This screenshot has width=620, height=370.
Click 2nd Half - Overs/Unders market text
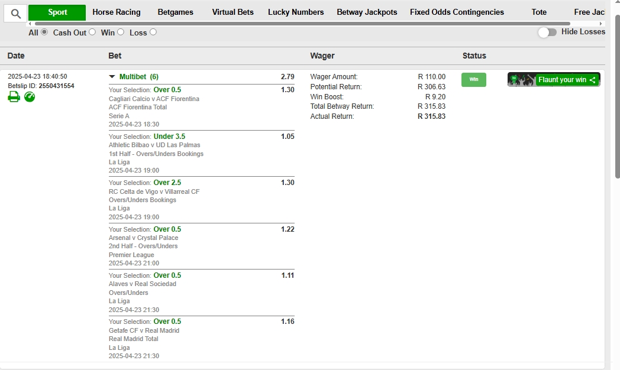[x=143, y=246]
